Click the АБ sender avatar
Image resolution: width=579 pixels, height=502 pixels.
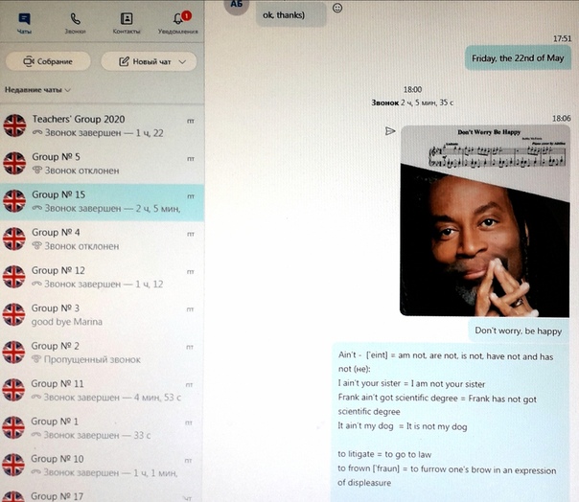point(237,6)
